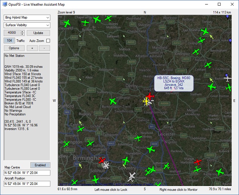Select the green aircraft near Kettering
This screenshot has width=239, height=195.
pos(220,172)
